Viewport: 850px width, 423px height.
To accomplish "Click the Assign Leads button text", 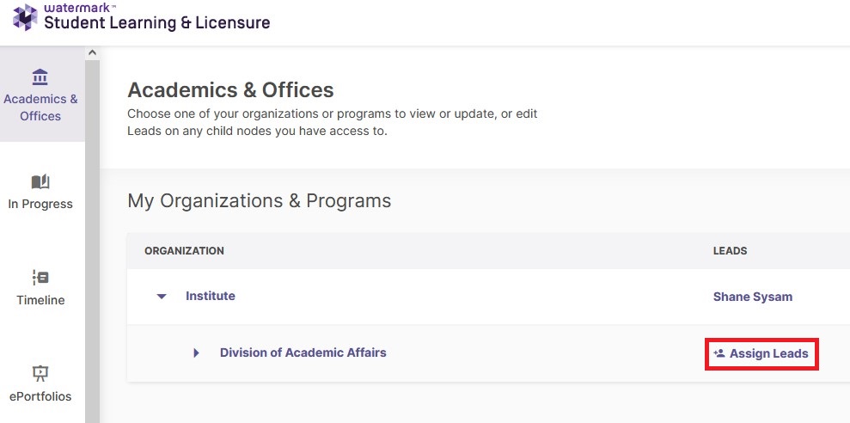I will pos(768,354).
